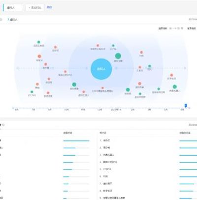Select the SPSS data analysis bubble
The width and height of the screenshot is (197, 200).
65,71
